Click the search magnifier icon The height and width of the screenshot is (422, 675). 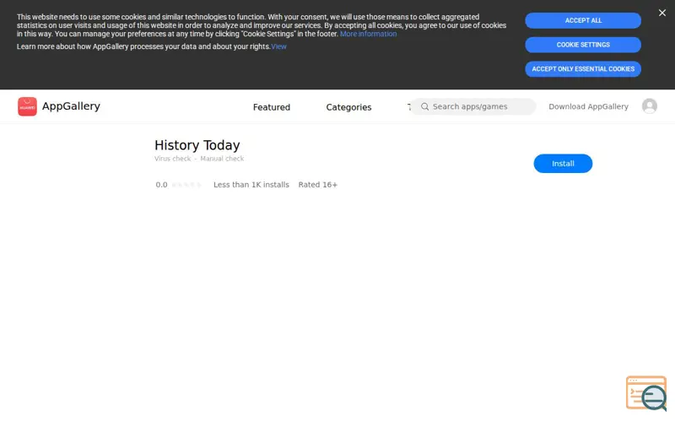click(x=425, y=106)
